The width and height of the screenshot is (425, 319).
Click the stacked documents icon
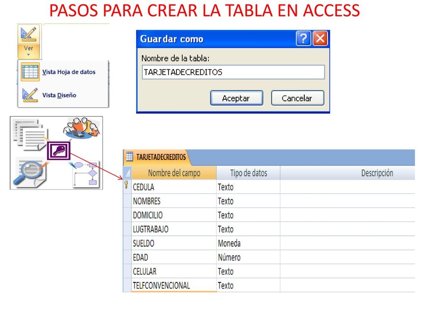29,135
